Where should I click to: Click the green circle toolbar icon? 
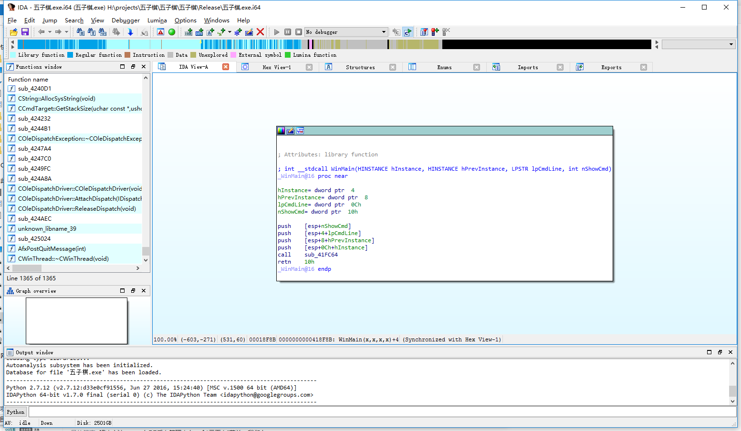point(172,32)
